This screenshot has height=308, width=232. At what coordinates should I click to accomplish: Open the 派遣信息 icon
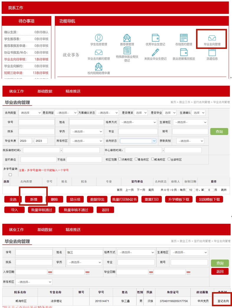pos(212,52)
